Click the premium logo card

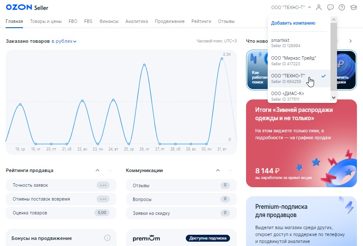pos(146,238)
